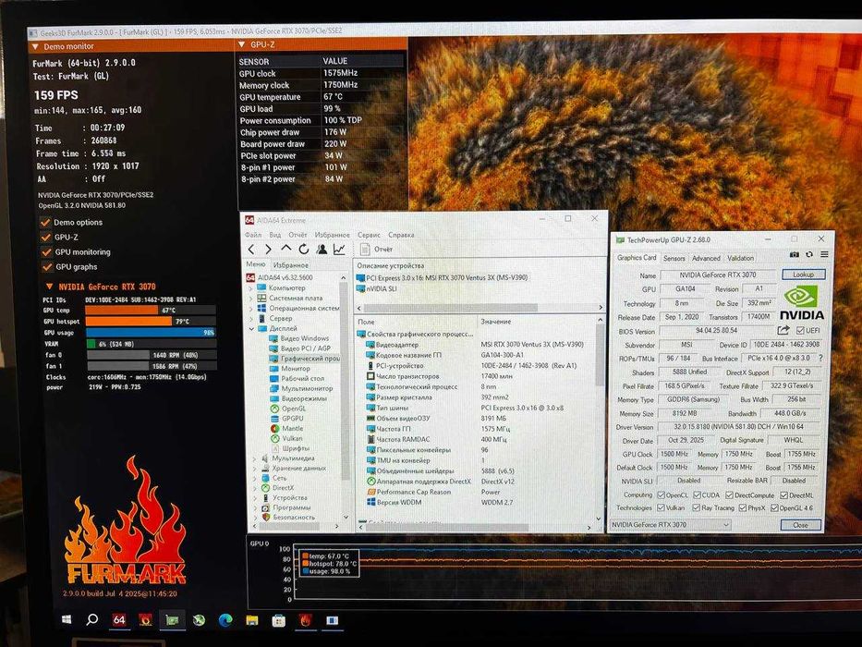Click the GPU-Z BIOS share/export icon
862x647 pixels.
pos(783,330)
